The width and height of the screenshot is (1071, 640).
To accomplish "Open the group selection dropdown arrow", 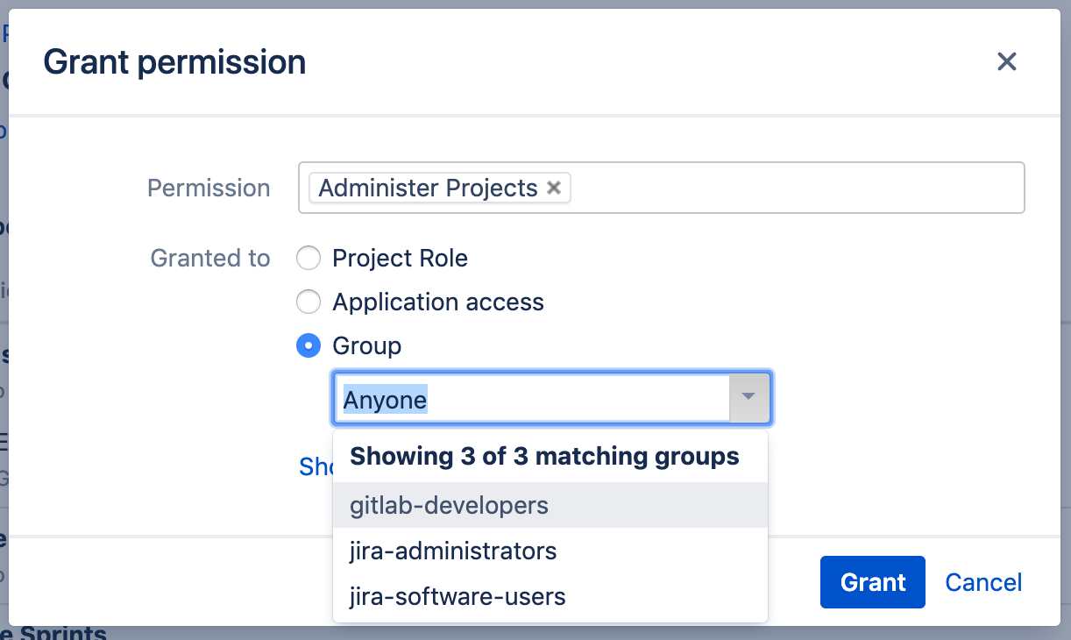I will tap(748, 398).
